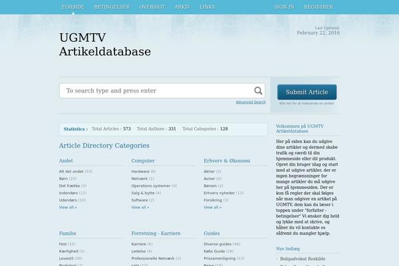The height and width of the screenshot is (266, 399).
Task: Select the Indendørs subcategory
Action: 68,193
